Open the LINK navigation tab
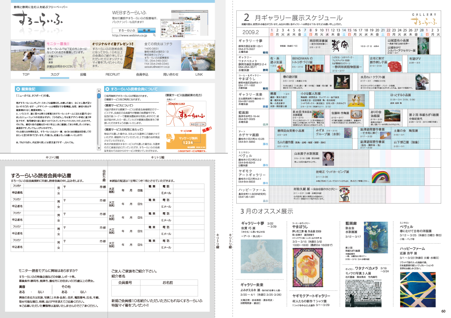 (x=199, y=74)
